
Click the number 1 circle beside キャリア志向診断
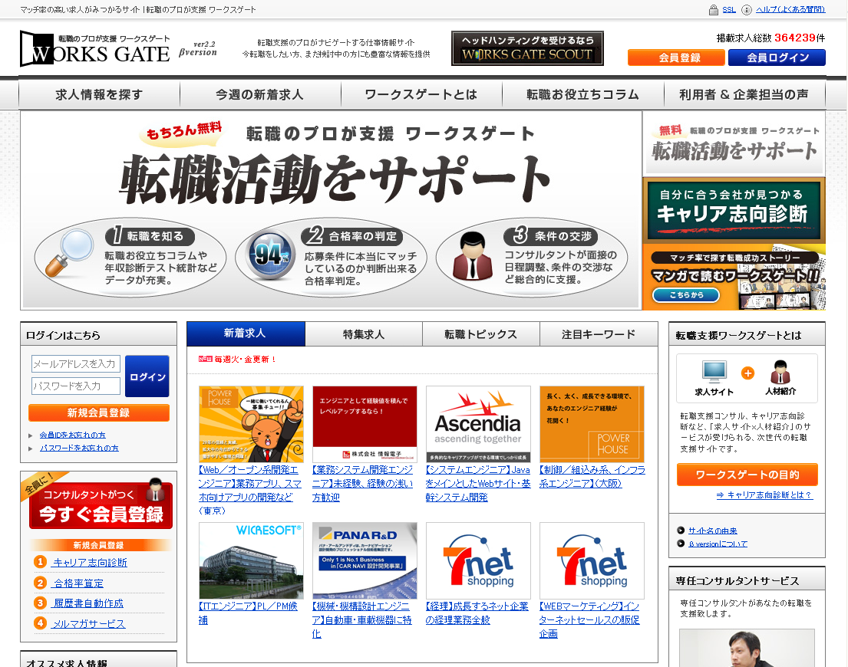tap(40, 562)
